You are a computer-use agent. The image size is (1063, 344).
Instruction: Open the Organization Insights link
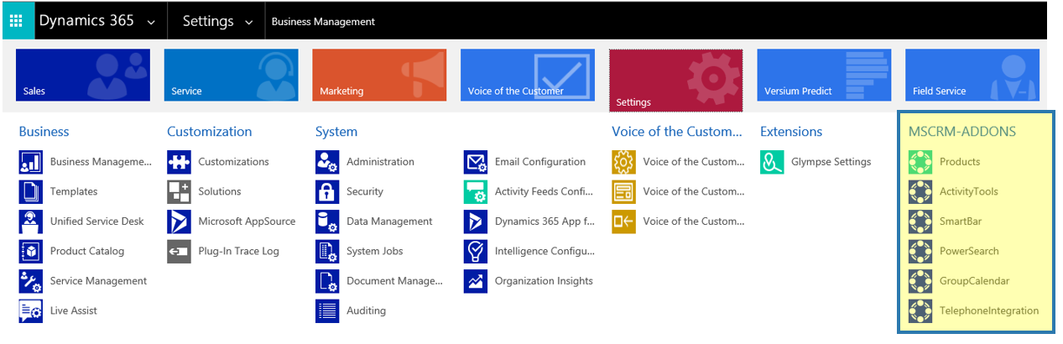(544, 281)
